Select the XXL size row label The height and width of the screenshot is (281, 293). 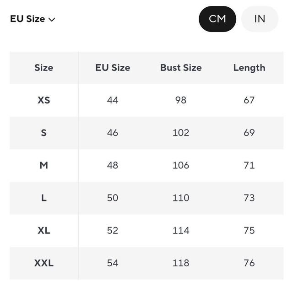[x=43, y=263]
